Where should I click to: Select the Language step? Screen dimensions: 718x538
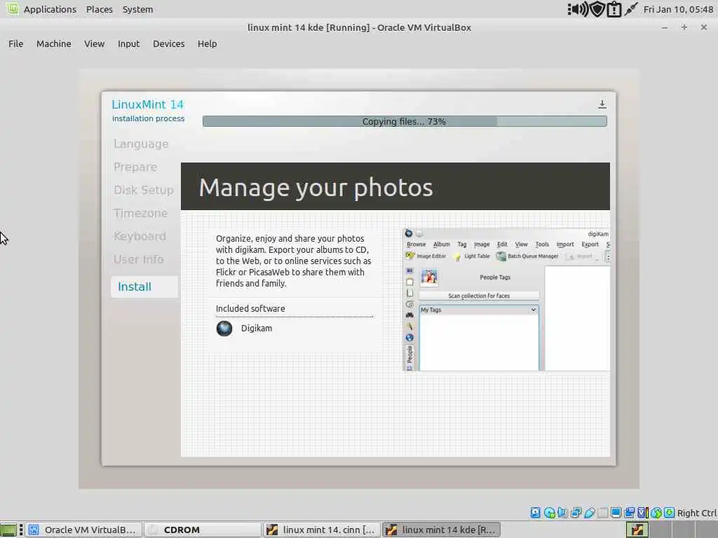coord(141,144)
